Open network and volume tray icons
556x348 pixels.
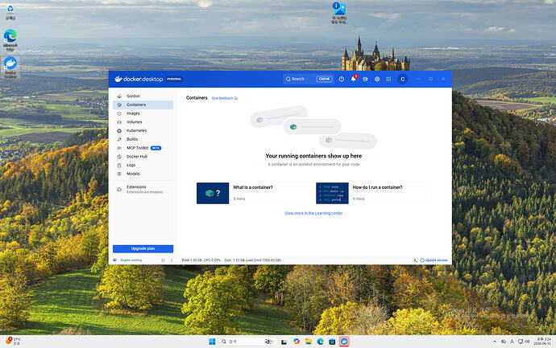coord(524,342)
